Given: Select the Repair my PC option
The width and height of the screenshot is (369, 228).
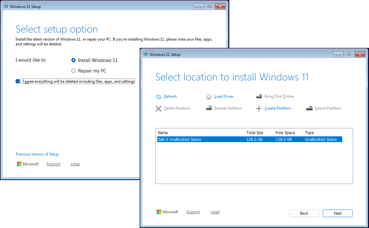Looking at the screenshot, I should 73,71.
